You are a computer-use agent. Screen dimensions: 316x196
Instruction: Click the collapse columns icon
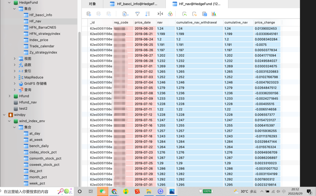(160, 14)
